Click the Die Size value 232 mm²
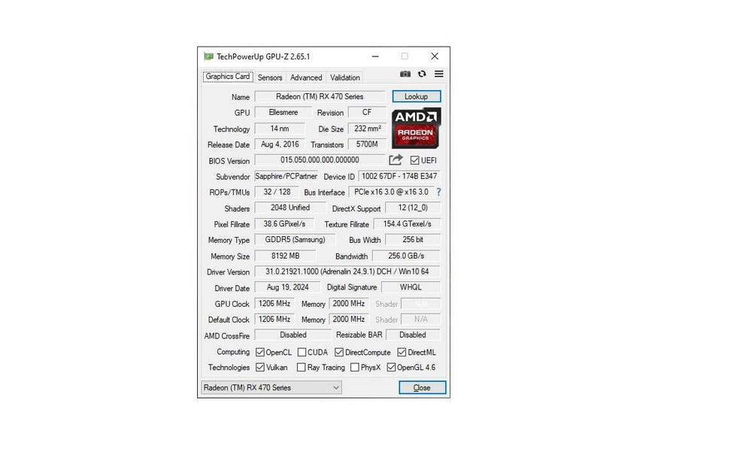 point(368,129)
